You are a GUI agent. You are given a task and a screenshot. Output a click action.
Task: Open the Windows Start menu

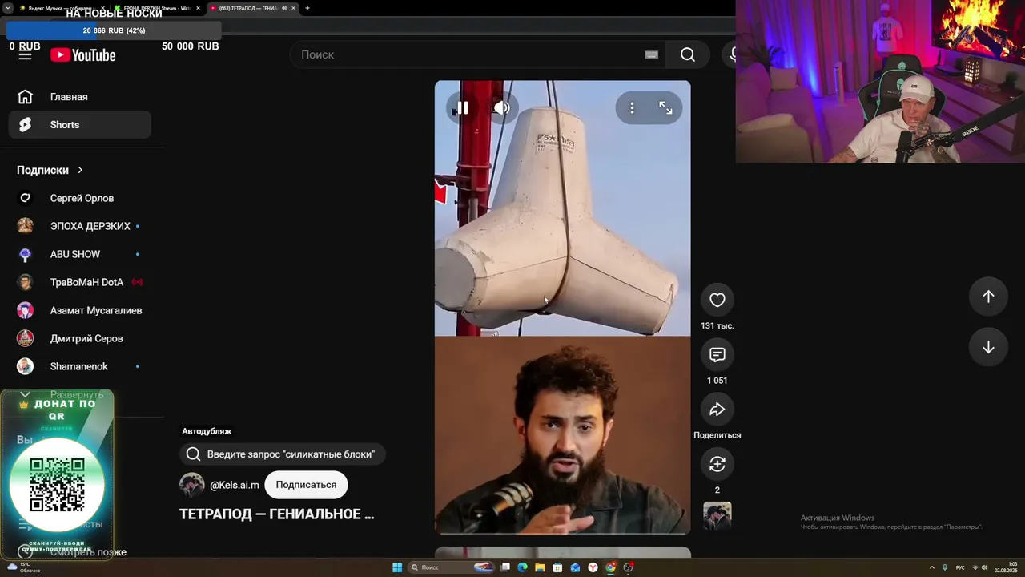[x=397, y=567]
